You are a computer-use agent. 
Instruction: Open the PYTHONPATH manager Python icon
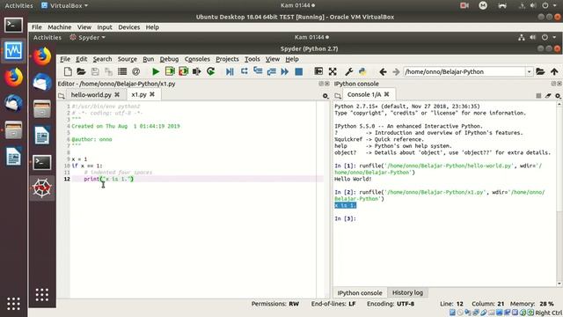click(362, 71)
